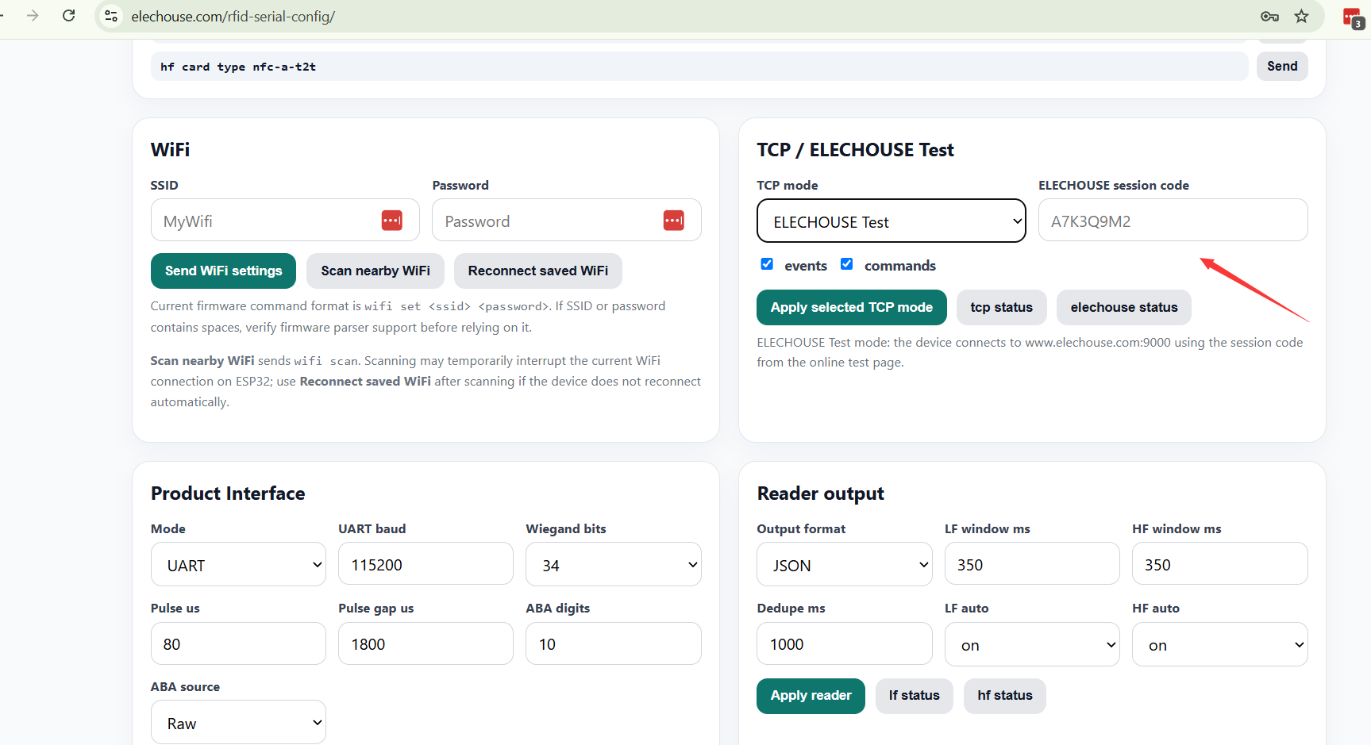Open the site information icon in address bar

pyautogui.click(x=111, y=16)
